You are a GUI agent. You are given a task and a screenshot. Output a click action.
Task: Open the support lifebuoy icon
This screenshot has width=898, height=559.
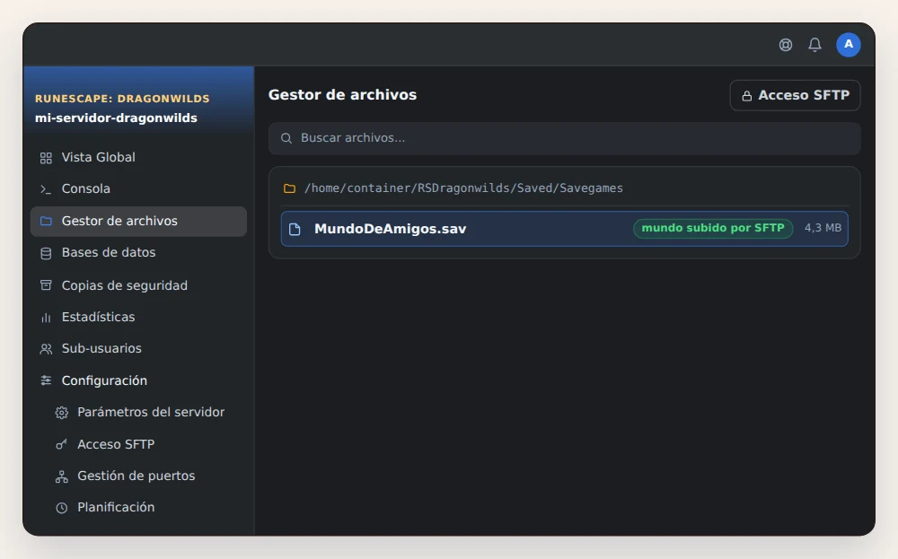(x=786, y=45)
